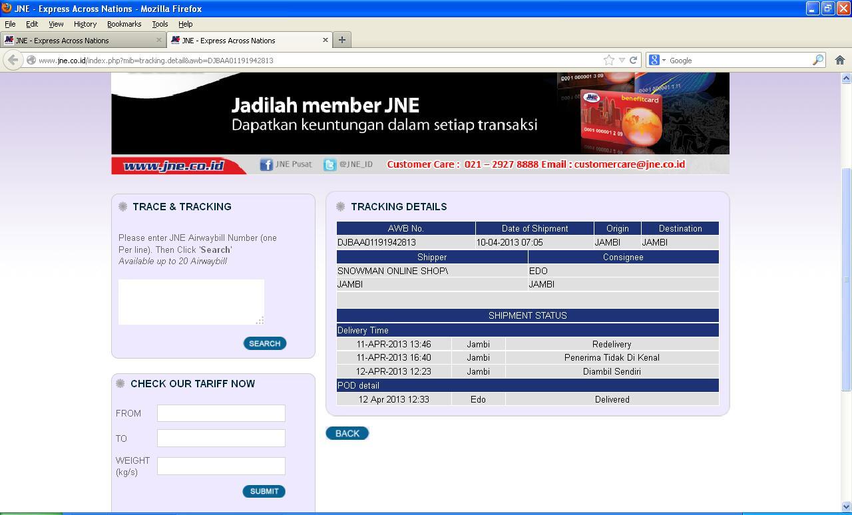The image size is (852, 515).
Task: Close the active JNE tracking tab
Action: click(x=325, y=40)
